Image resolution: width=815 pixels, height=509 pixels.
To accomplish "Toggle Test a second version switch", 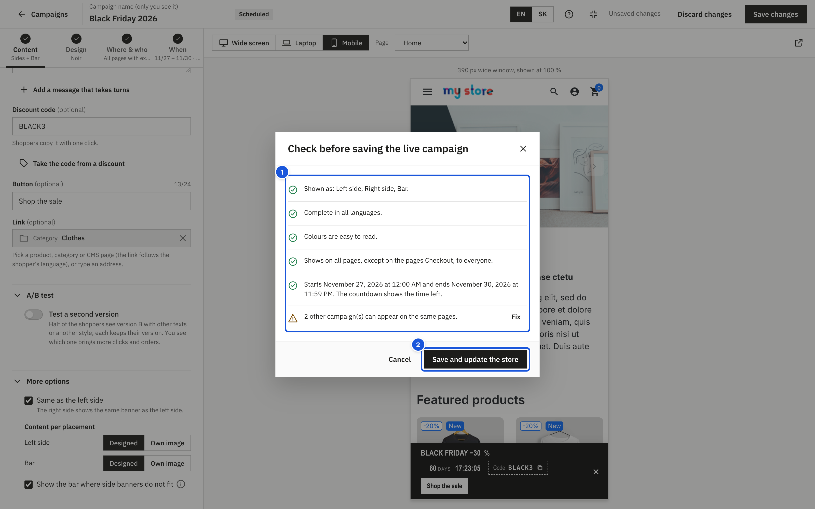I will pos(34,314).
